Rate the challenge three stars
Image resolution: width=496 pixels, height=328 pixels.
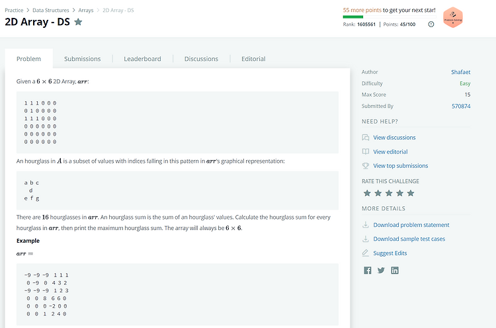(x=389, y=193)
